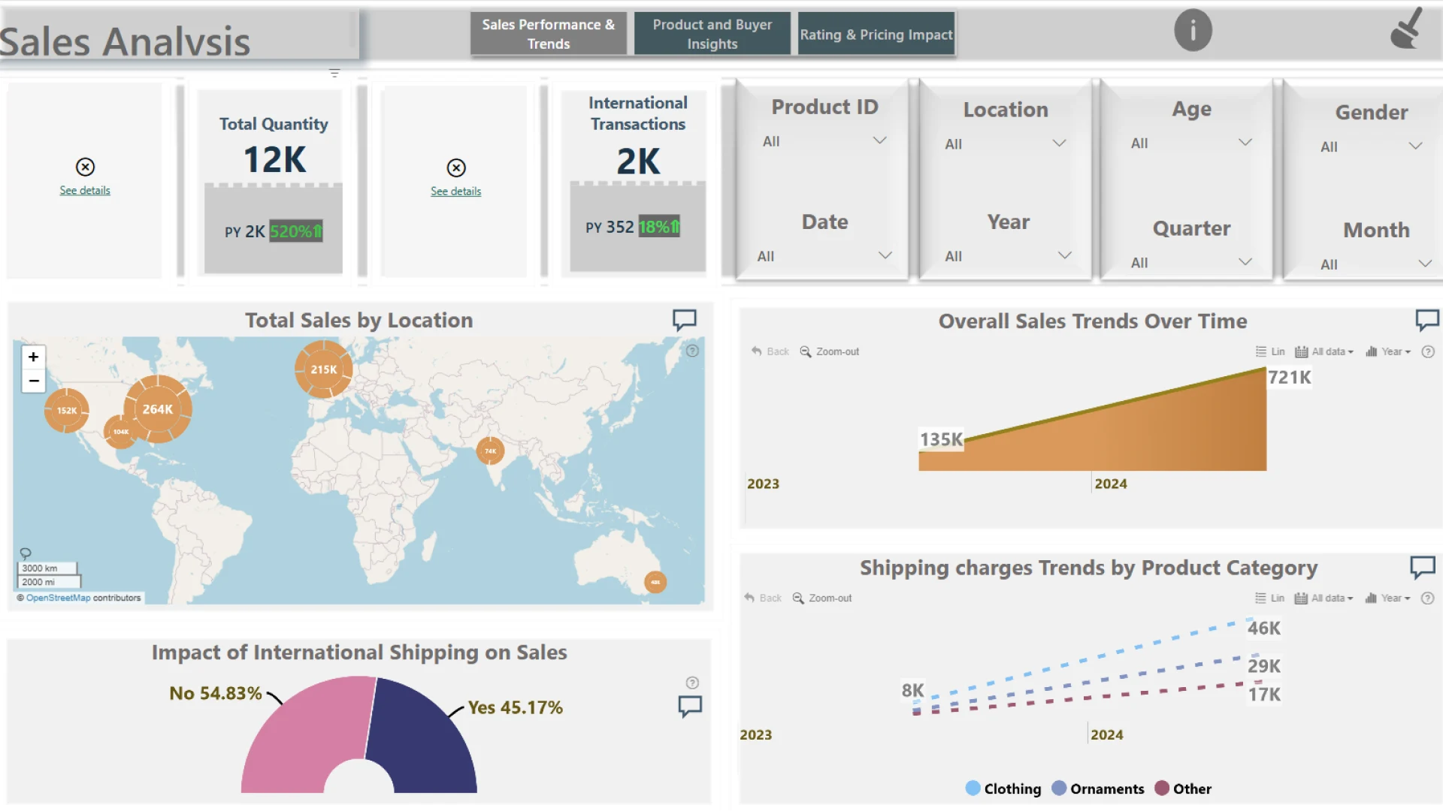Click the error X icon in third card

pyautogui.click(x=456, y=167)
